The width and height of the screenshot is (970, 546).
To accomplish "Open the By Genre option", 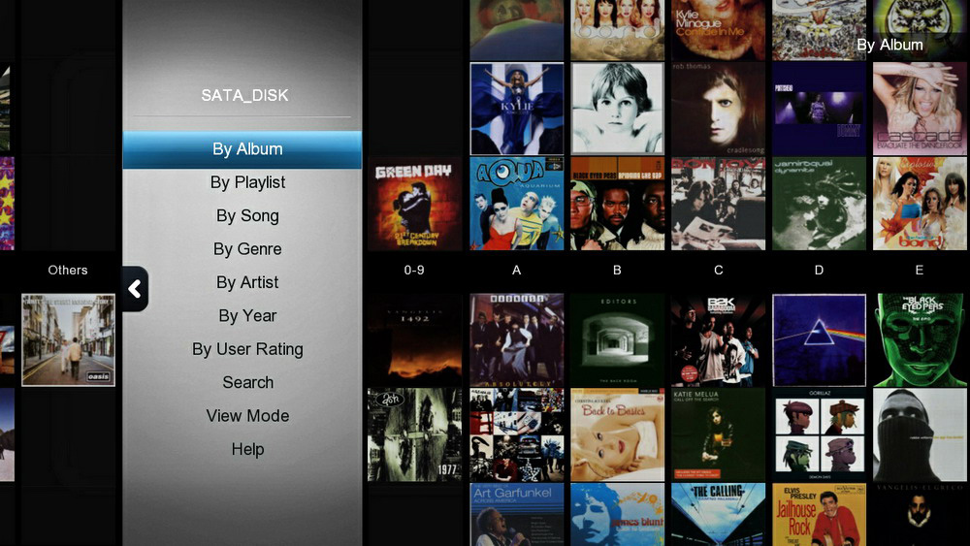I will (247, 249).
